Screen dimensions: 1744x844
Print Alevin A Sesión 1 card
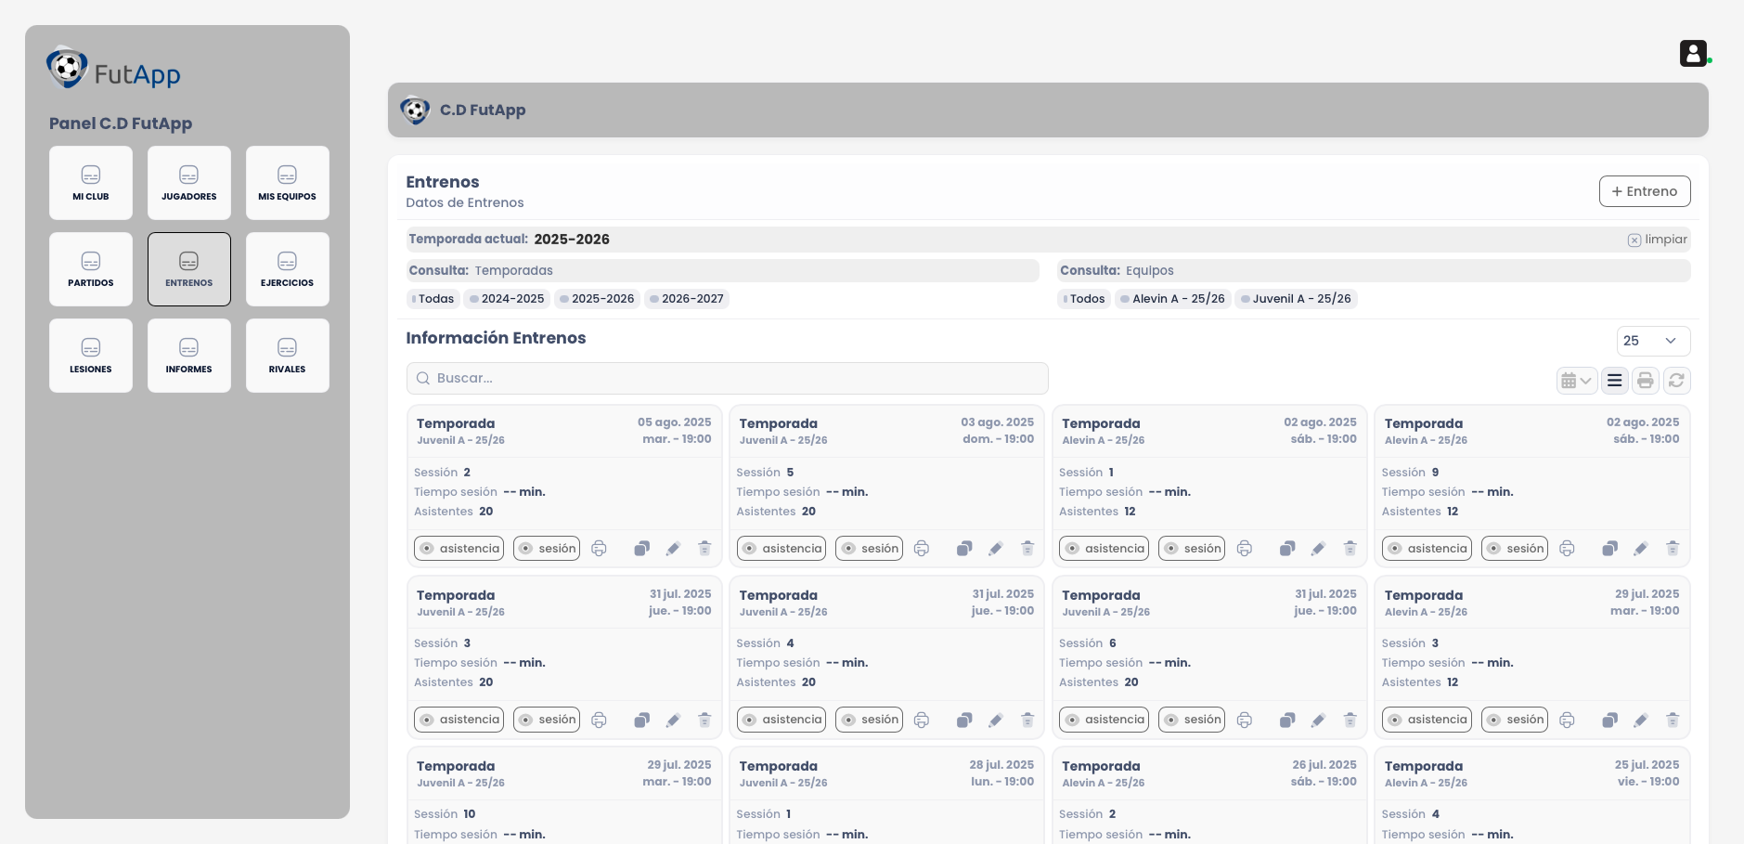click(x=1245, y=549)
